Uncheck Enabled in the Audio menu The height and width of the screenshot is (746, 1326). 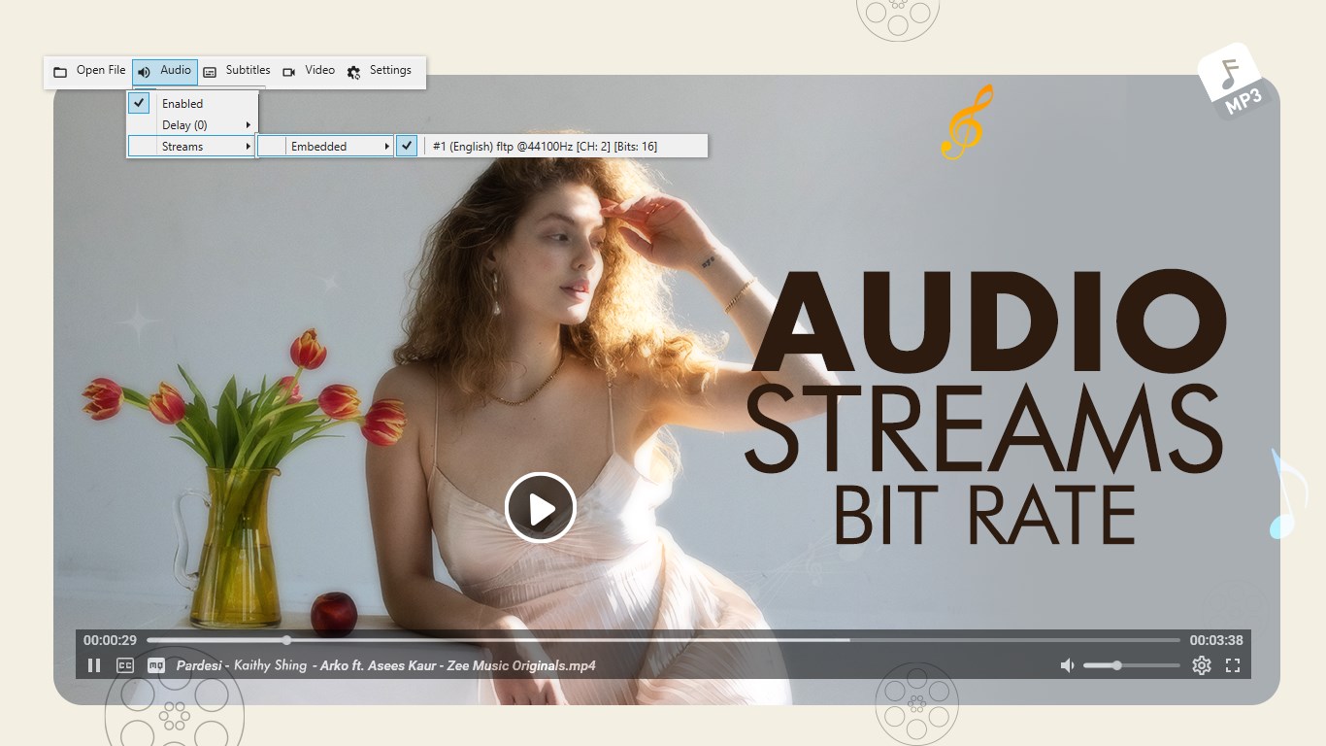click(x=140, y=102)
